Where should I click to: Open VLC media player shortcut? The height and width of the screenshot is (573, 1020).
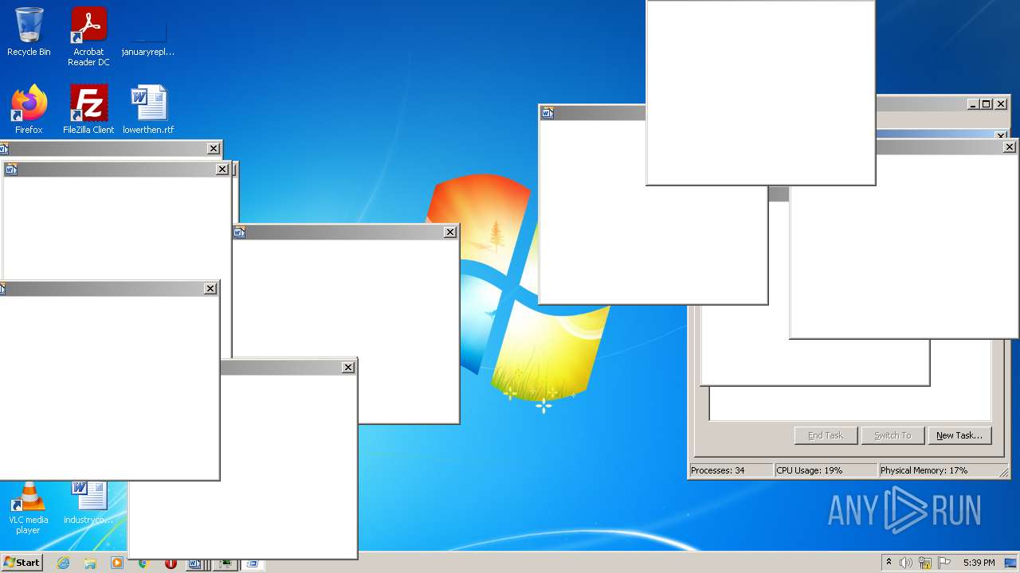click(x=29, y=509)
